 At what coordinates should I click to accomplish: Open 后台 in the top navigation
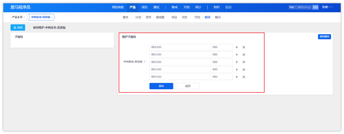tap(228, 7)
